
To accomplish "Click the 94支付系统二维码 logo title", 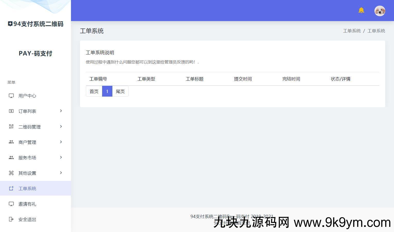I will 35,24.
